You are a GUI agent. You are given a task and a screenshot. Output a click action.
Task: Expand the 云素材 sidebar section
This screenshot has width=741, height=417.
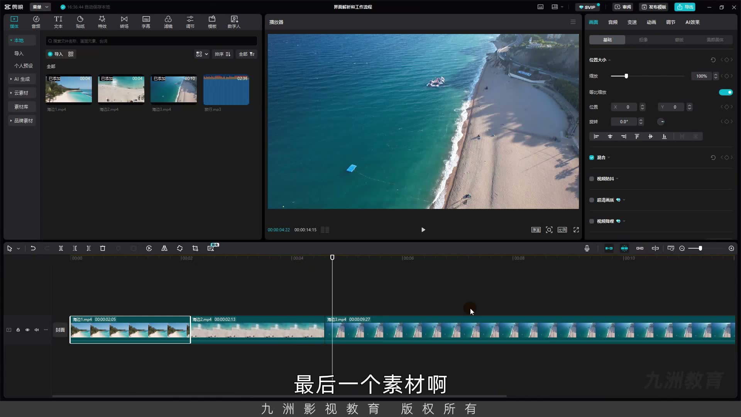[x=21, y=93]
